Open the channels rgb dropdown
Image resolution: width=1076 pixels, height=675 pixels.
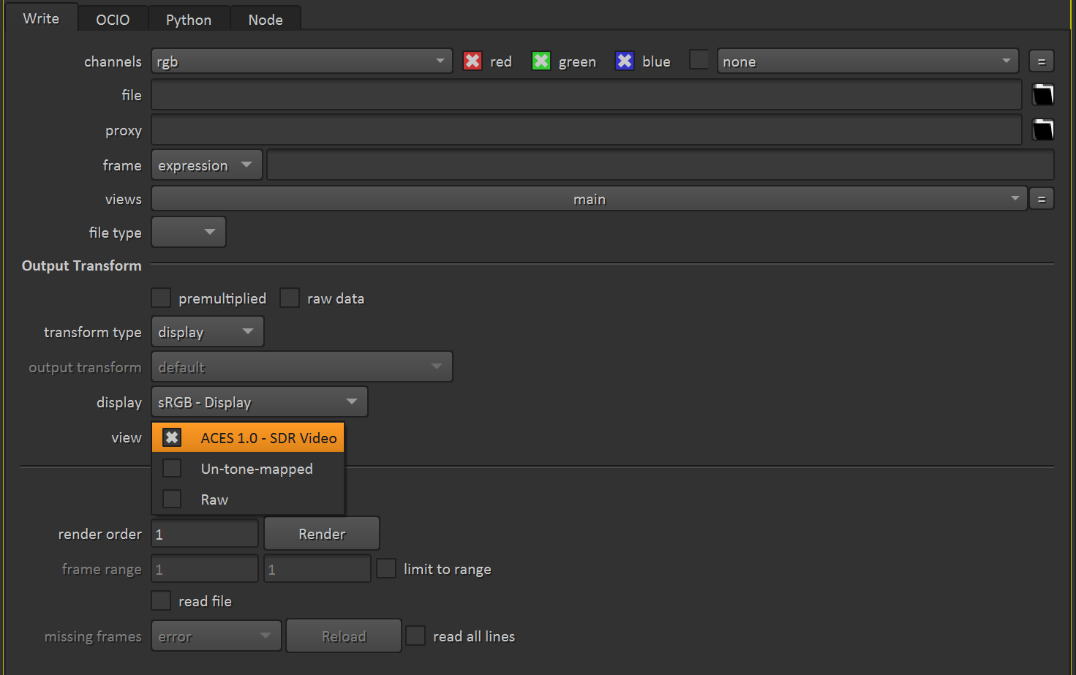(301, 61)
